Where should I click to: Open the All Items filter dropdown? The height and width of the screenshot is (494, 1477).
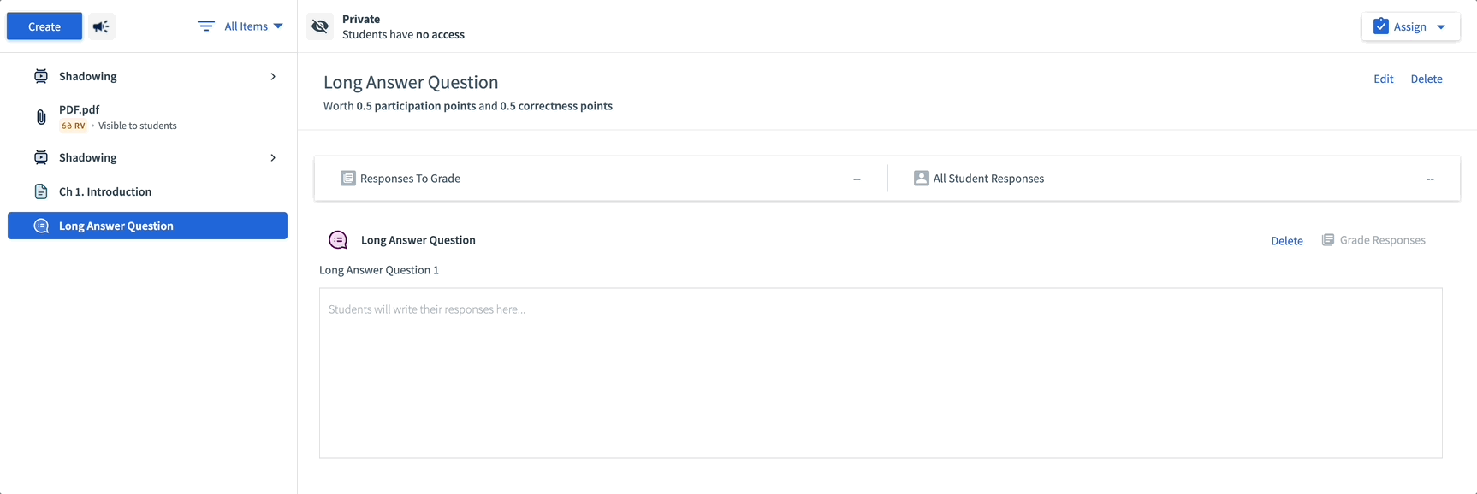click(240, 26)
